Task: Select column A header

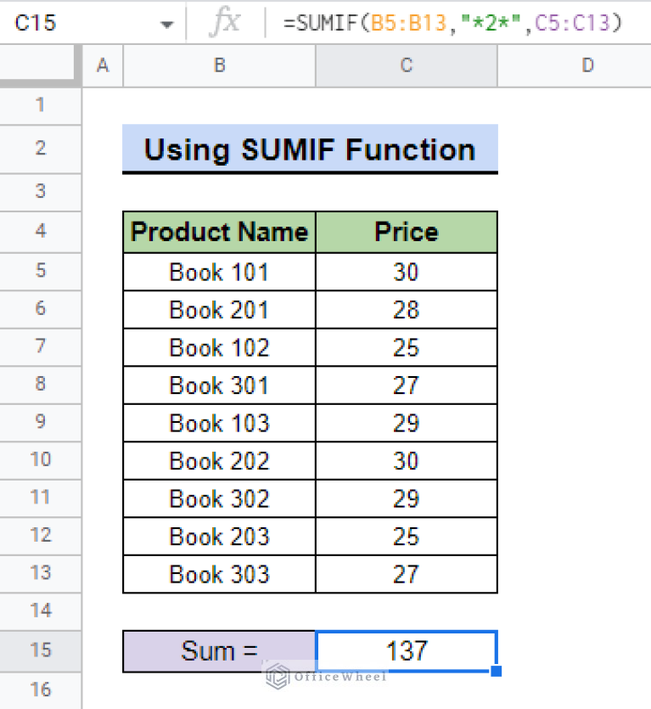Action: point(103,65)
